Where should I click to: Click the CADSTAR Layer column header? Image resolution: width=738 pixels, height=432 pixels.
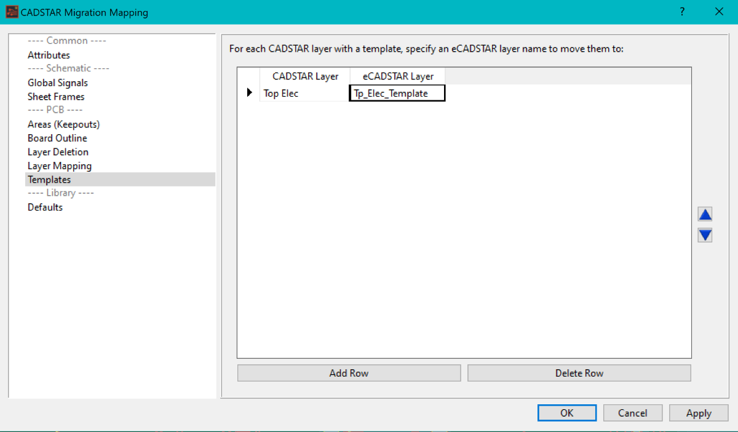[x=305, y=76]
